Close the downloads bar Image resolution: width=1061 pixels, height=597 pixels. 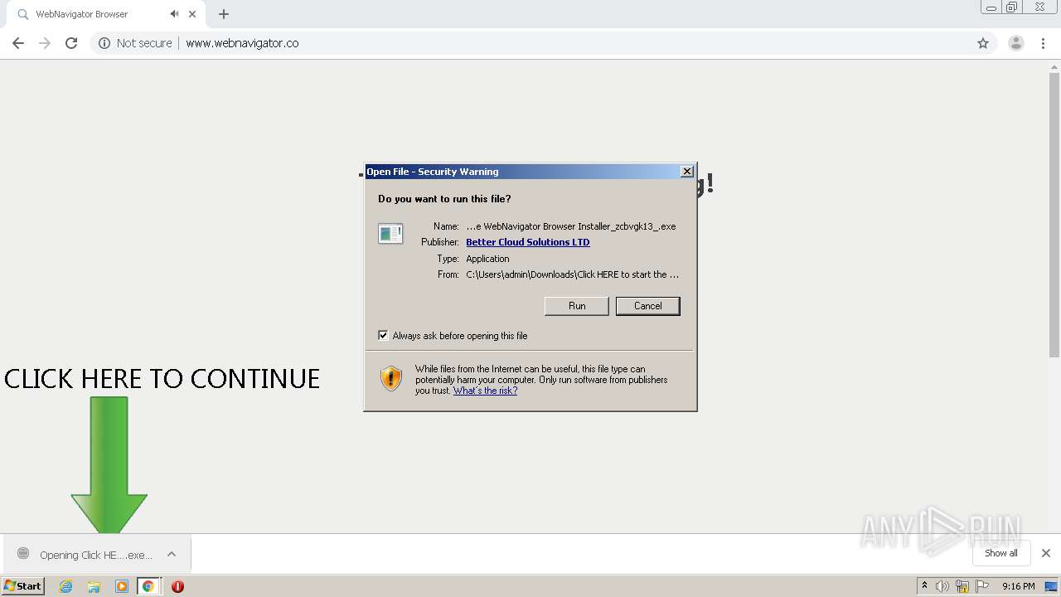tap(1046, 553)
